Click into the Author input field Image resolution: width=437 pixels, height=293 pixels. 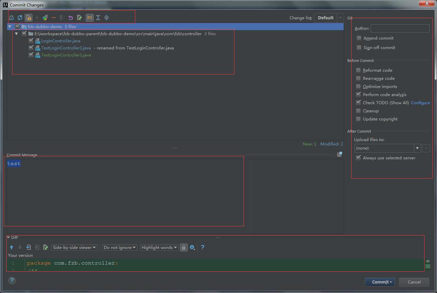pos(400,28)
